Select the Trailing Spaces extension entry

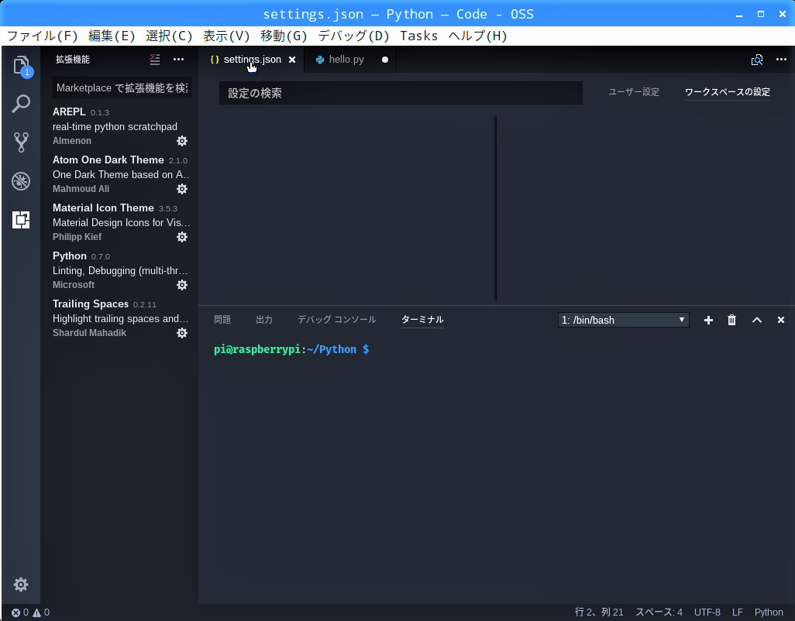click(x=121, y=318)
